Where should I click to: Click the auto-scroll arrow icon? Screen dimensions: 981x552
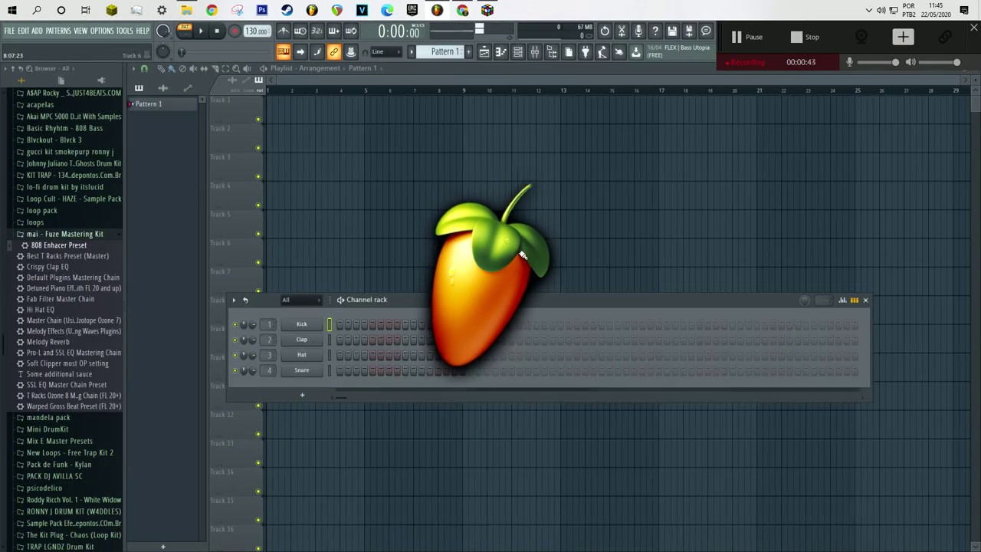click(x=300, y=51)
